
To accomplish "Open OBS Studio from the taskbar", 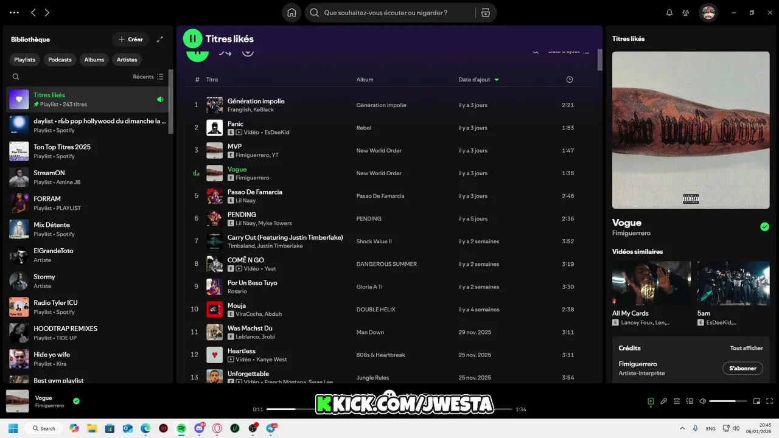I will pos(253,428).
